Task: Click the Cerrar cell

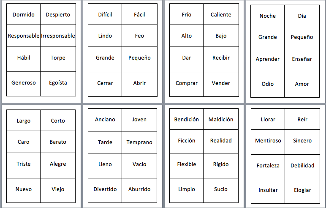Action: 105,83
